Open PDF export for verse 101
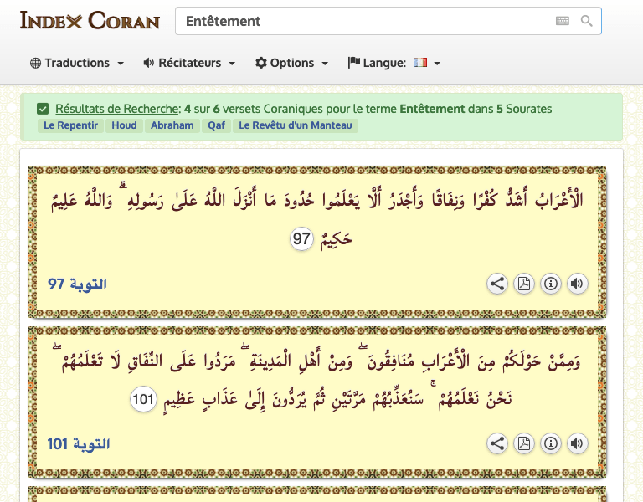Screen dimensions: 643x502 (524, 443)
